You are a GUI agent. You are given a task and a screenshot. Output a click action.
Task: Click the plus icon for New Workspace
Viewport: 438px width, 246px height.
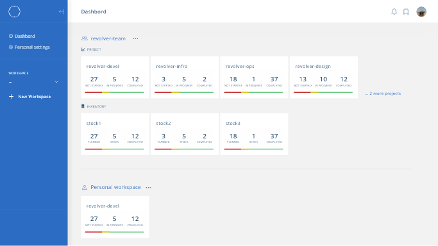pos(11,97)
